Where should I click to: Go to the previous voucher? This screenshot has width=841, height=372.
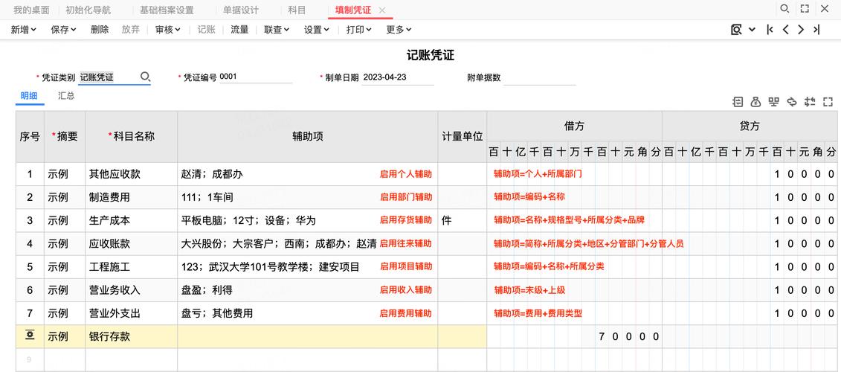pos(785,30)
